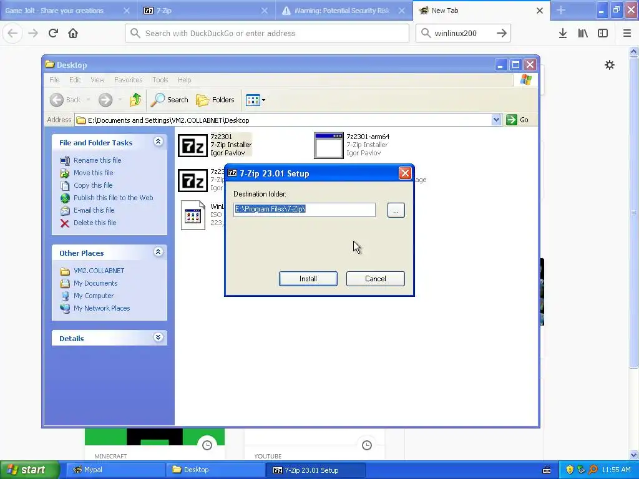Click the DuckDuckGo address bar
639x479 pixels.
point(267,33)
